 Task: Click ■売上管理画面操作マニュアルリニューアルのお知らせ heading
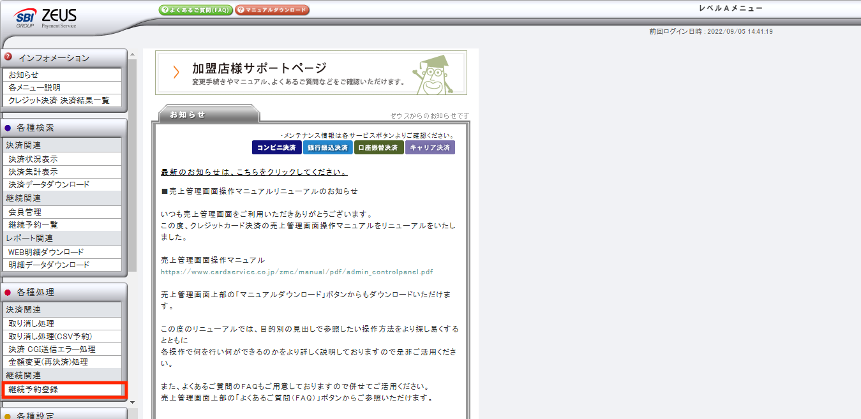pos(260,191)
